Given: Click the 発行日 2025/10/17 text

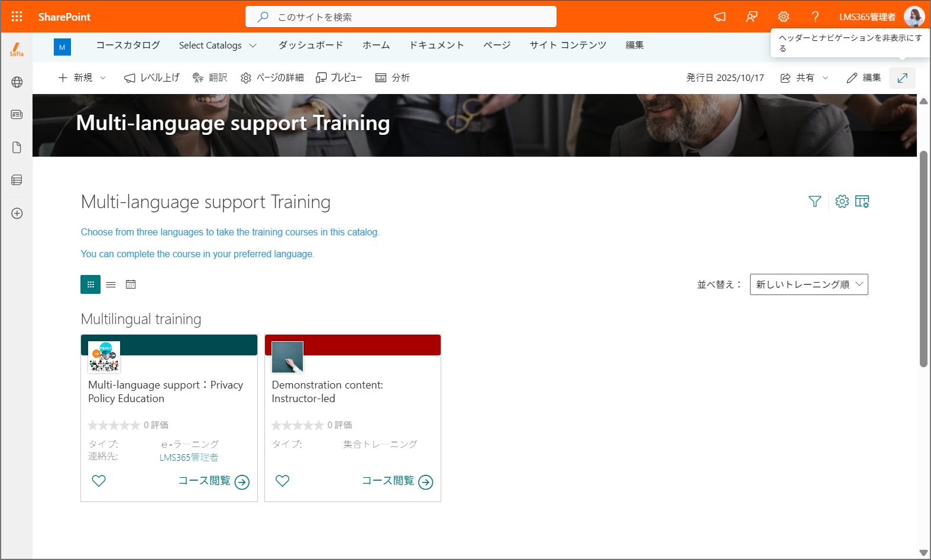Looking at the screenshot, I should 725,77.
